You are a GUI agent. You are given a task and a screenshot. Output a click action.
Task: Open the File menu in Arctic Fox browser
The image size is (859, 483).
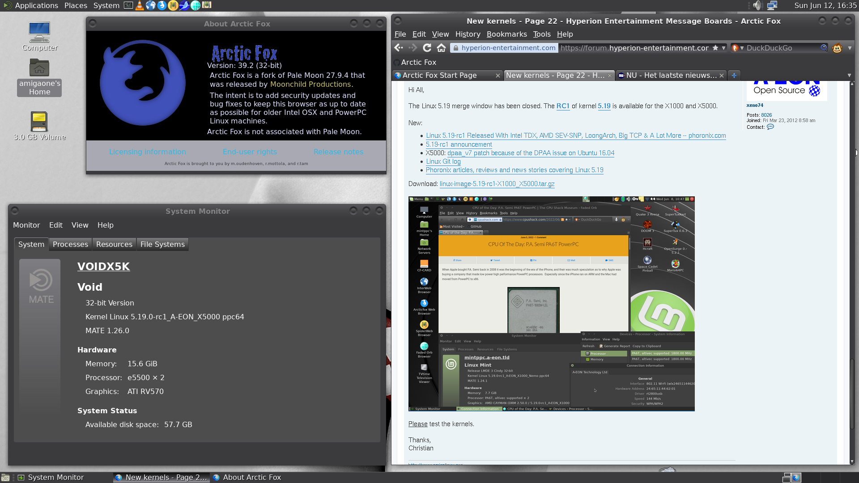click(400, 34)
